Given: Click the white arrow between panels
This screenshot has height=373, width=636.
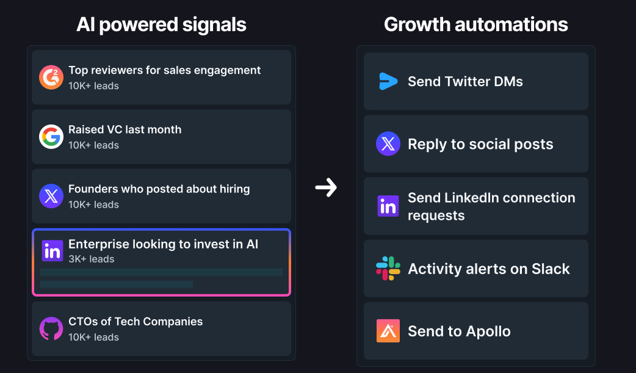Looking at the screenshot, I should click(x=326, y=187).
